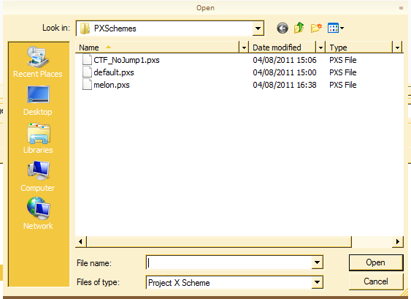Screen dimensions: 411x299
Task: Go back using the back arrow icon
Action: point(283,28)
